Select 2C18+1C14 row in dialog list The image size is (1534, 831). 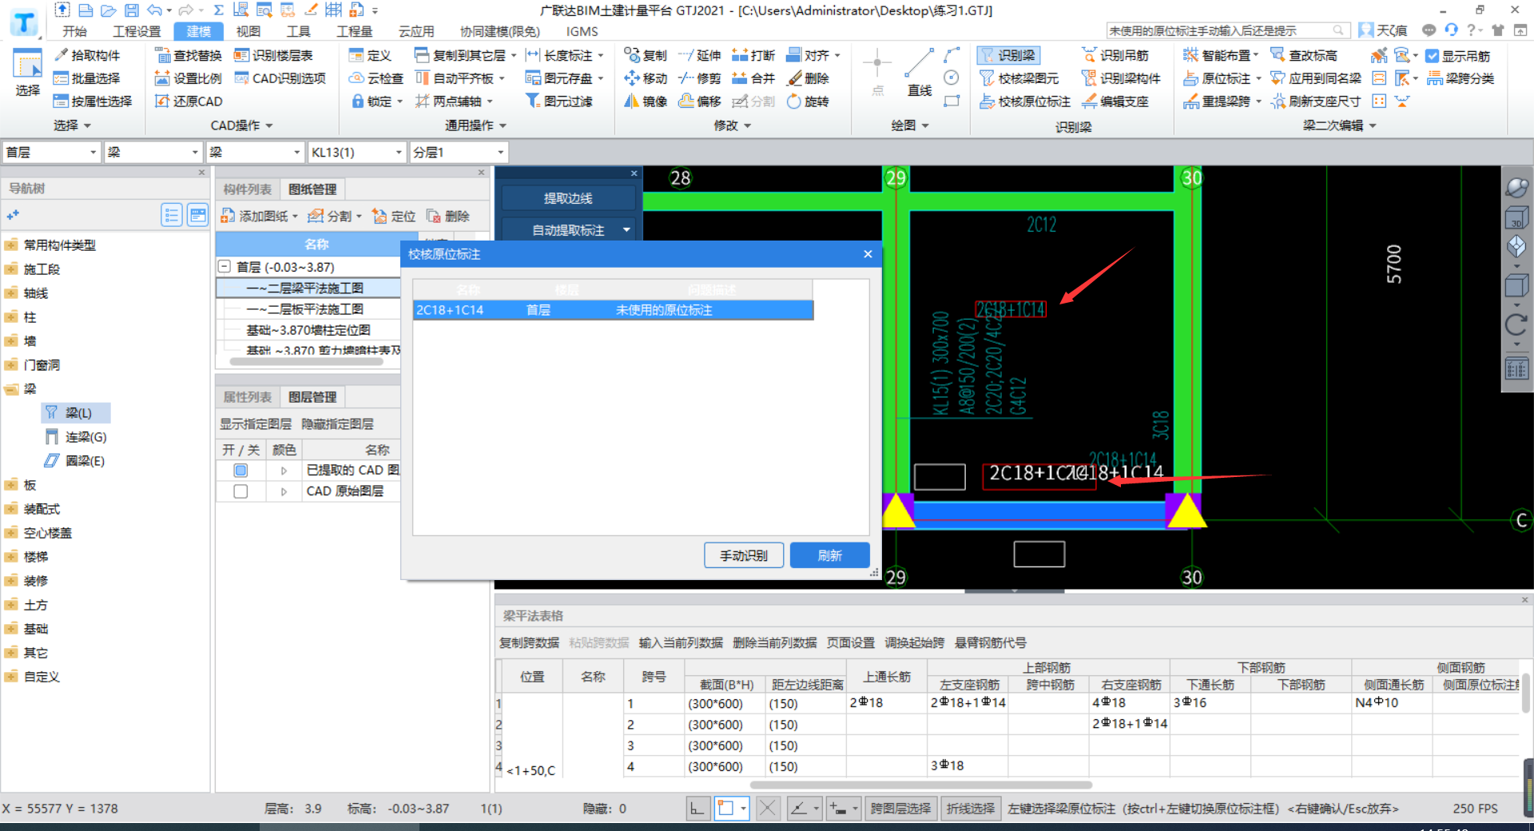pos(613,310)
